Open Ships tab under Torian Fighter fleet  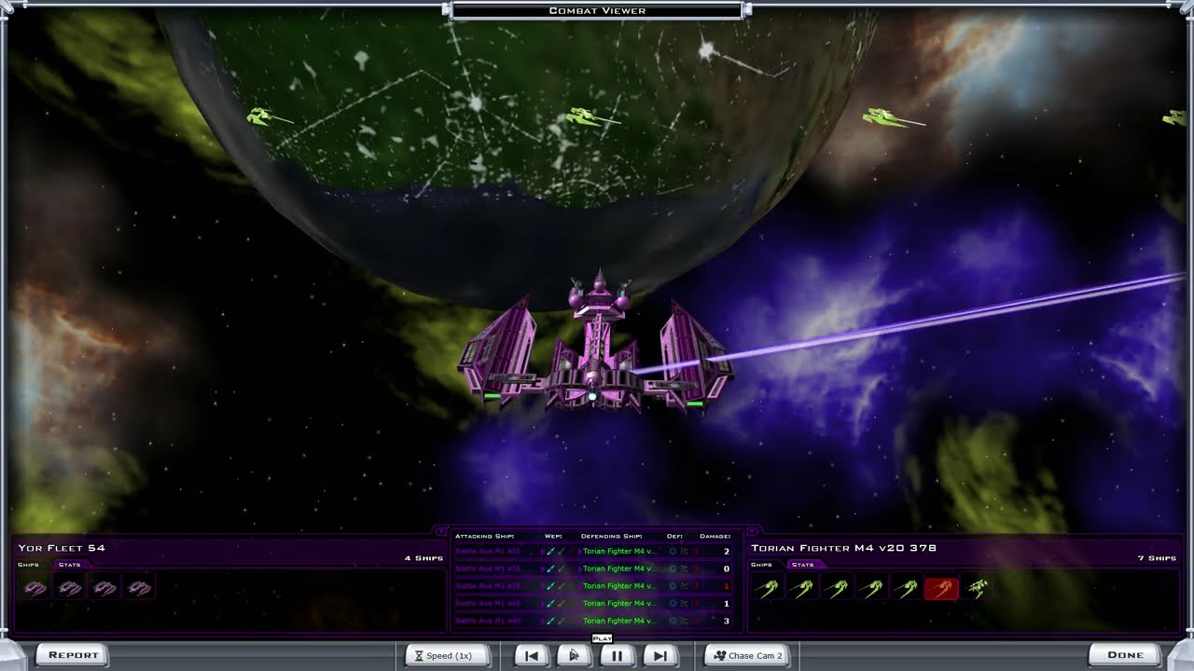761,565
